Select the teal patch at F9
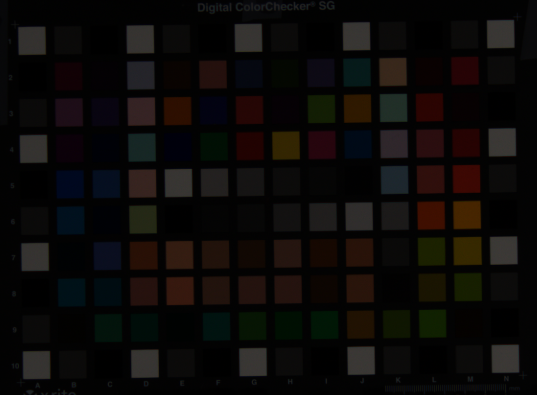Viewport: 537px width, 395px height. coord(216,326)
